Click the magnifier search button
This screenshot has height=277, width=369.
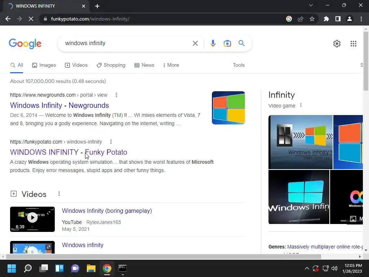pos(241,43)
